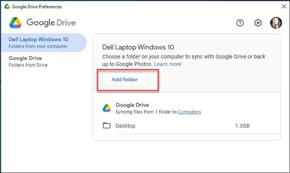290x173 pixels.
Task: Click the Google Drive icon beside syncing status
Action: (107, 108)
